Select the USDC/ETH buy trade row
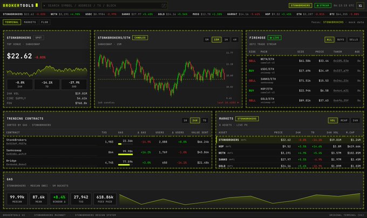This screenshot has height=218, width=367. (x=305, y=71)
